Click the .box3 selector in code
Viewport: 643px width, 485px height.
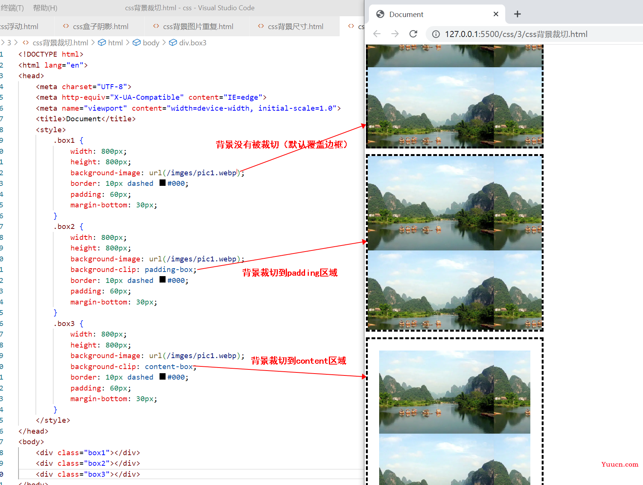point(64,323)
